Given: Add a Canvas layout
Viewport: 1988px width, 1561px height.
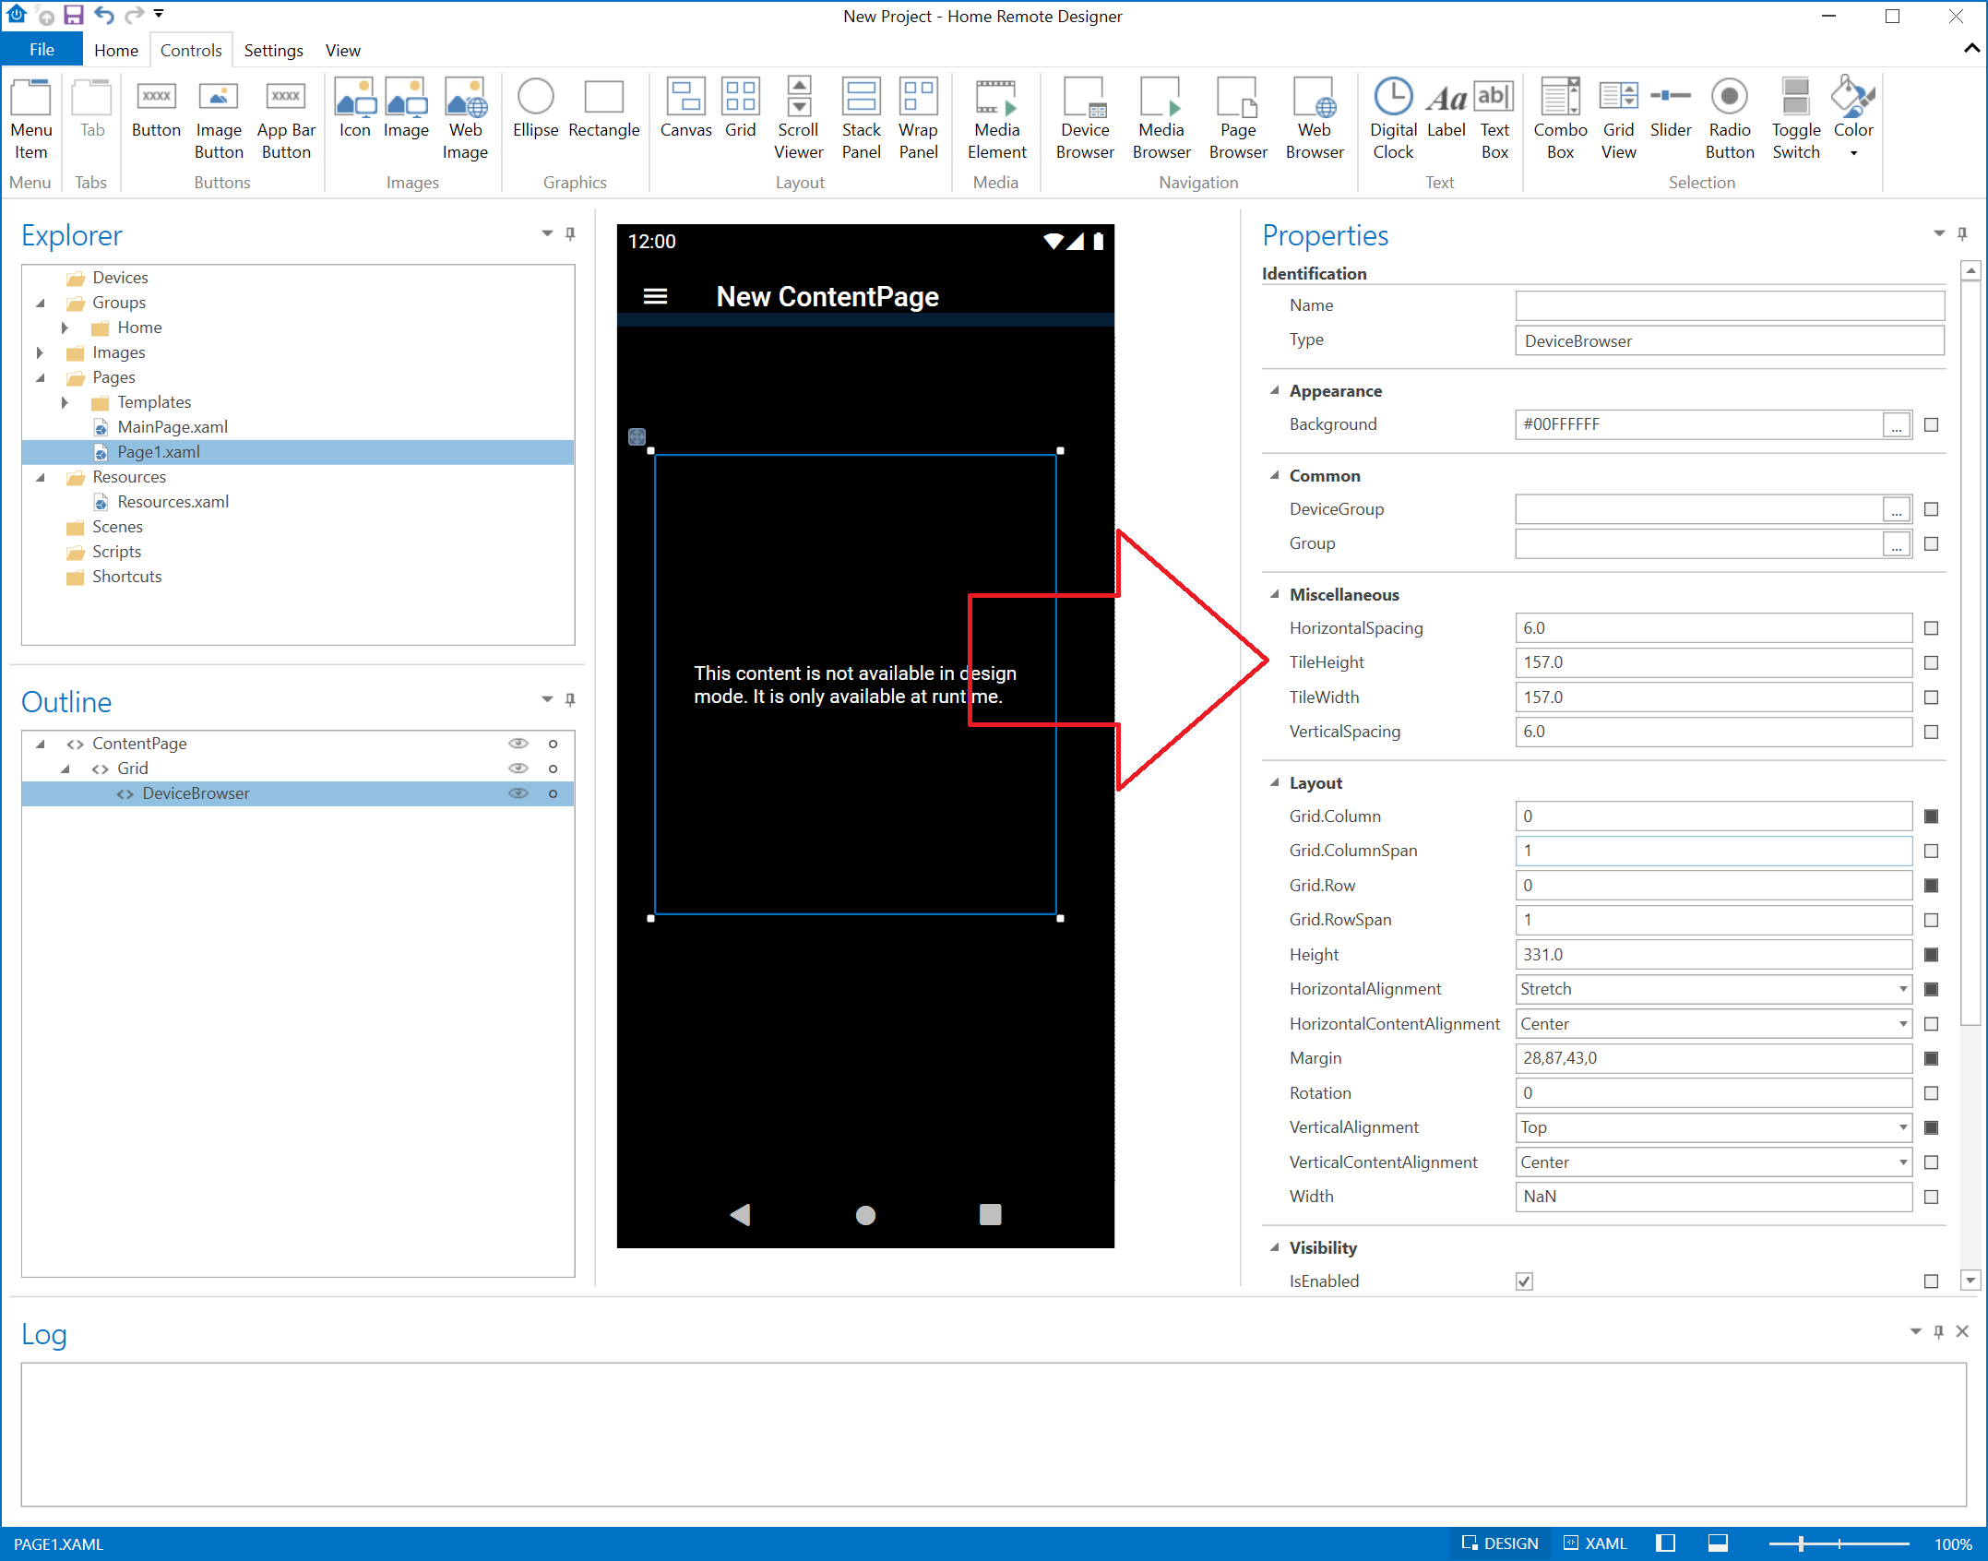Looking at the screenshot, I should pyautogui.click(x=685, y=109).
